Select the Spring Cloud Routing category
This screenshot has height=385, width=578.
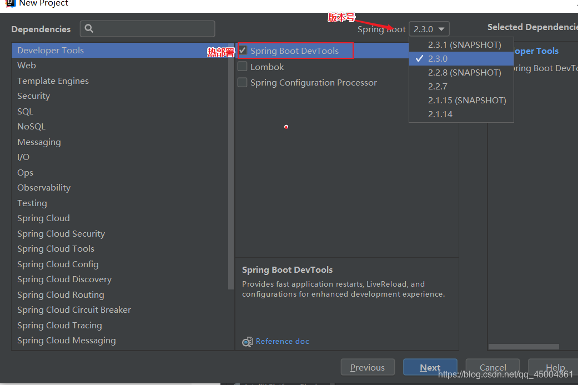[120, 295]
